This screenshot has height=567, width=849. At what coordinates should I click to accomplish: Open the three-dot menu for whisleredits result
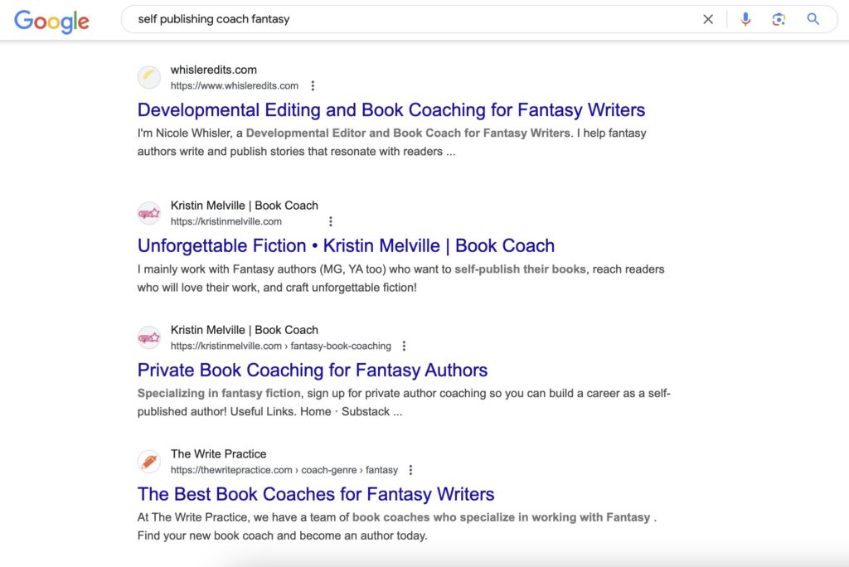tap(313, 85)
